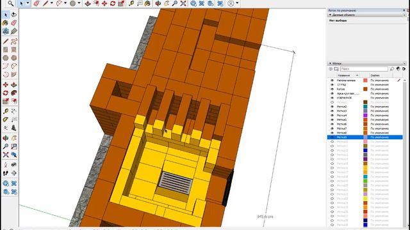Hide the Метка3 tag
This screenshot has width=410, height=230.
point(332,111)
